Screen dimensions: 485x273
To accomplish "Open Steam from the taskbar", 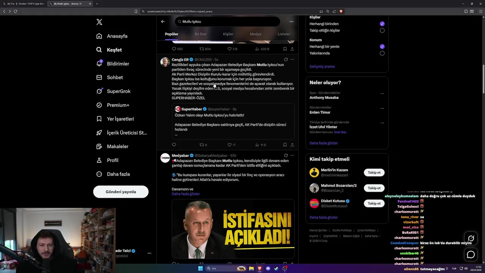I will 276,268.
